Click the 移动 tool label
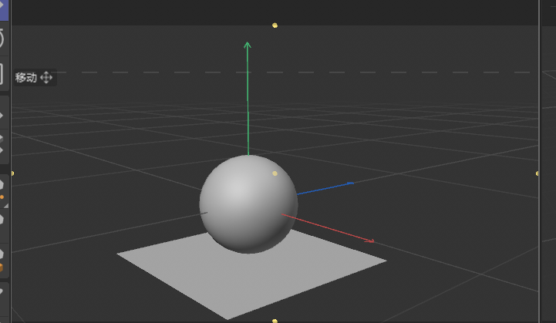The image size is (556, 323). point(25,77)
